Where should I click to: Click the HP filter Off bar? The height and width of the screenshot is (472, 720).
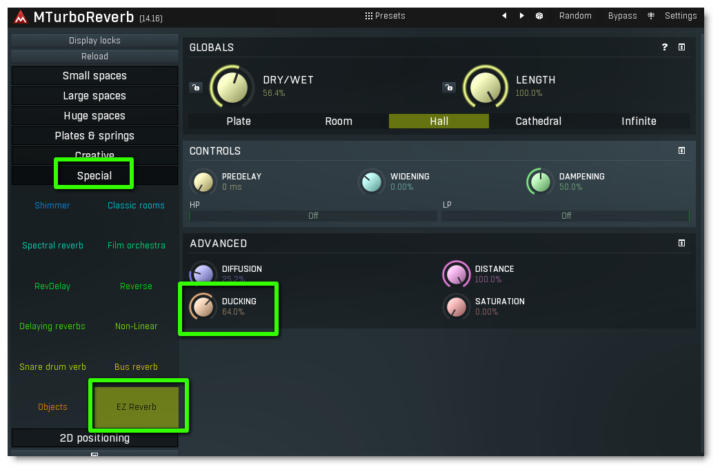click(x=313, y=215)
